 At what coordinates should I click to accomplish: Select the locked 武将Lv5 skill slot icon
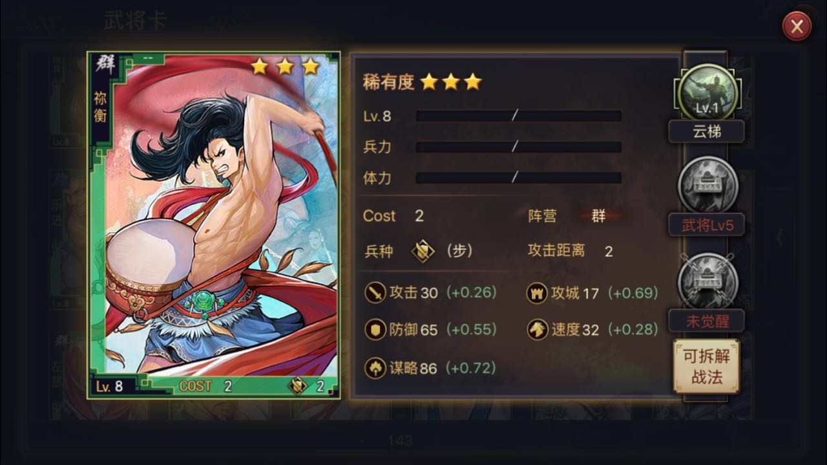coord(707,186)
